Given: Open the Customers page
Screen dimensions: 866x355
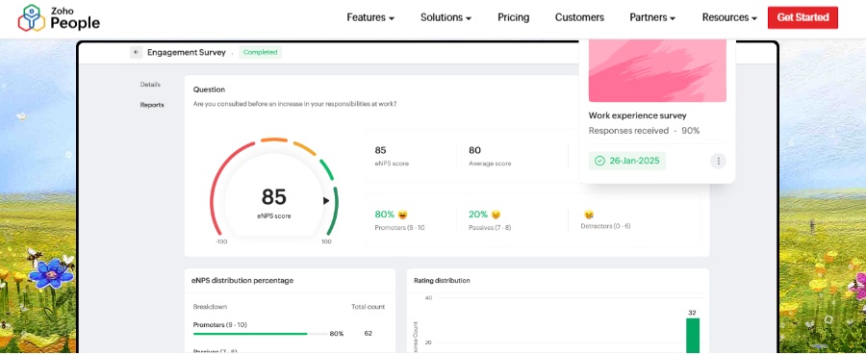Looking at the screenshot, I should click(x=579, y=17).
